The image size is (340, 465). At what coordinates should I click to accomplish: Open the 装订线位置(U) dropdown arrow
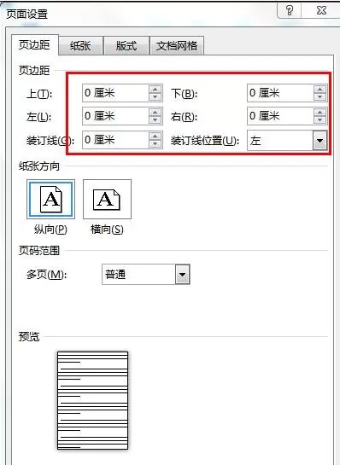(319, 140)
